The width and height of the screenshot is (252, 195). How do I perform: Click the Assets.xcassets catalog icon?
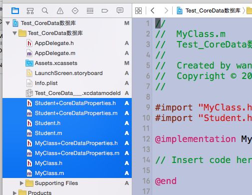point(29,63)
